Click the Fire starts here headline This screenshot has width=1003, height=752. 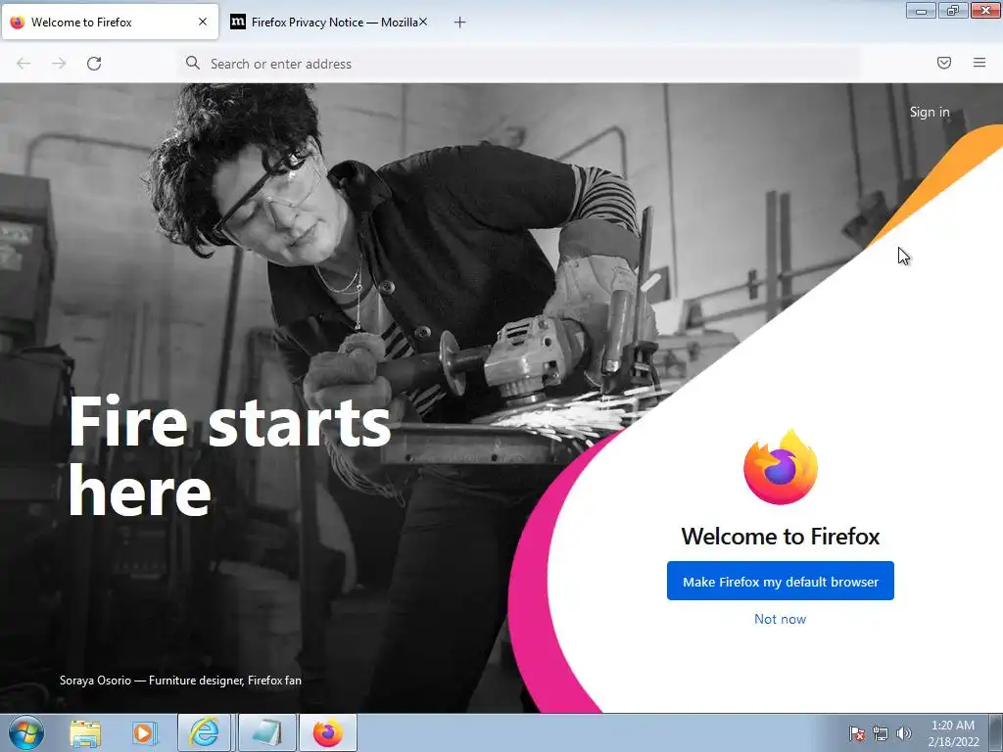point(229,456)
